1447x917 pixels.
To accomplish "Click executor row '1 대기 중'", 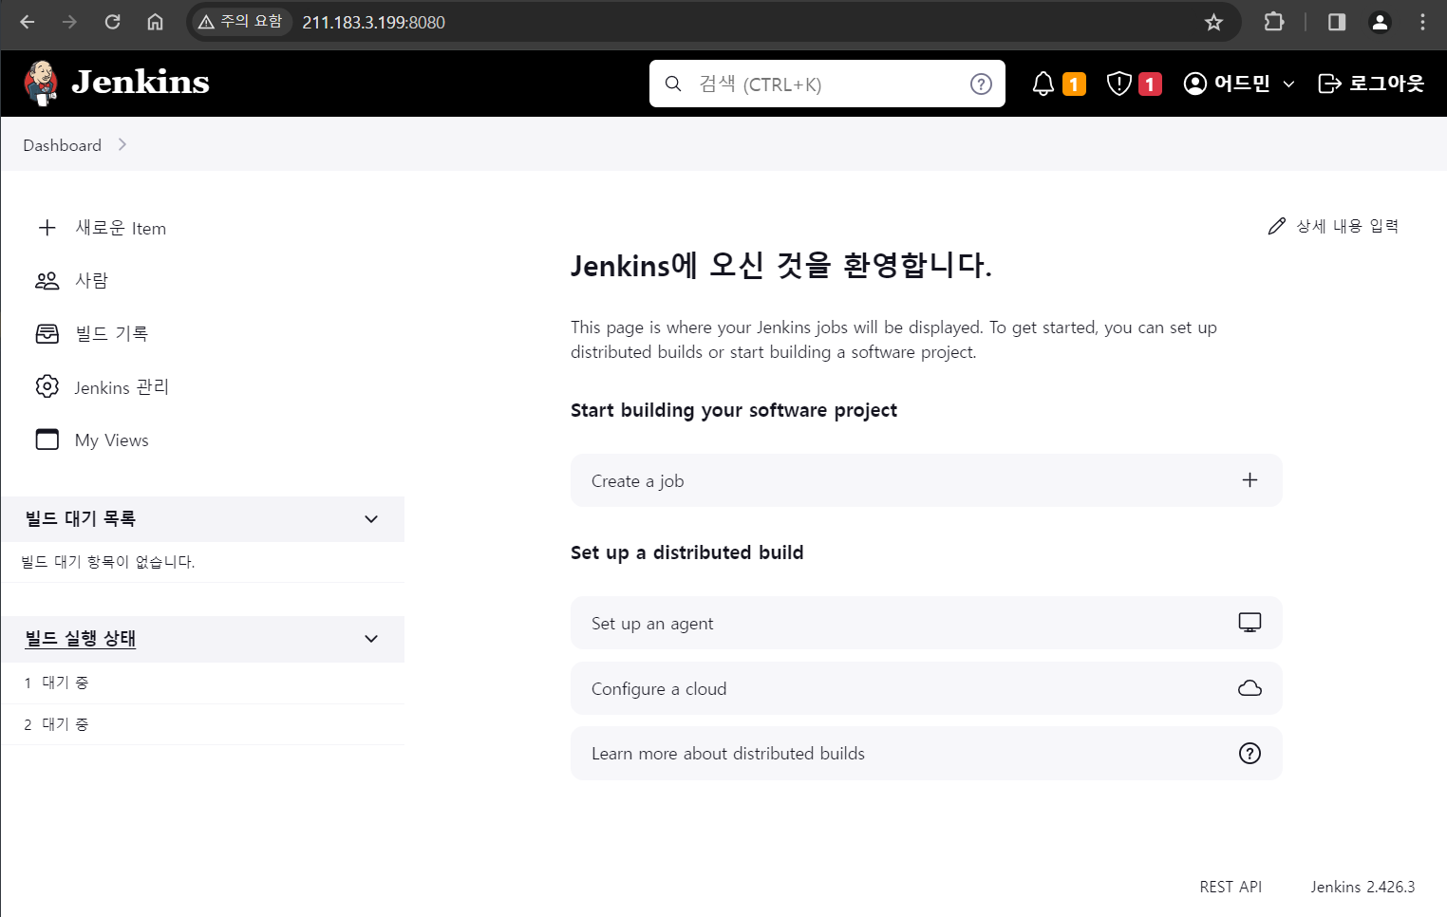I will pyautogui.click(x=202, y=683).
